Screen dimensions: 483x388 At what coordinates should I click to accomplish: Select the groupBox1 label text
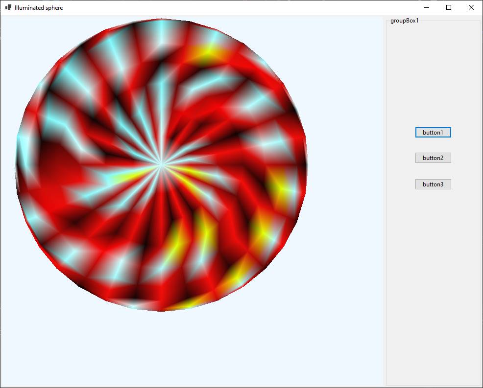[x=404, y=21]
